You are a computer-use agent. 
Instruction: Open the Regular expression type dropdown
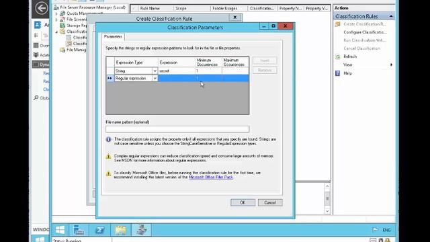[155, 78]
